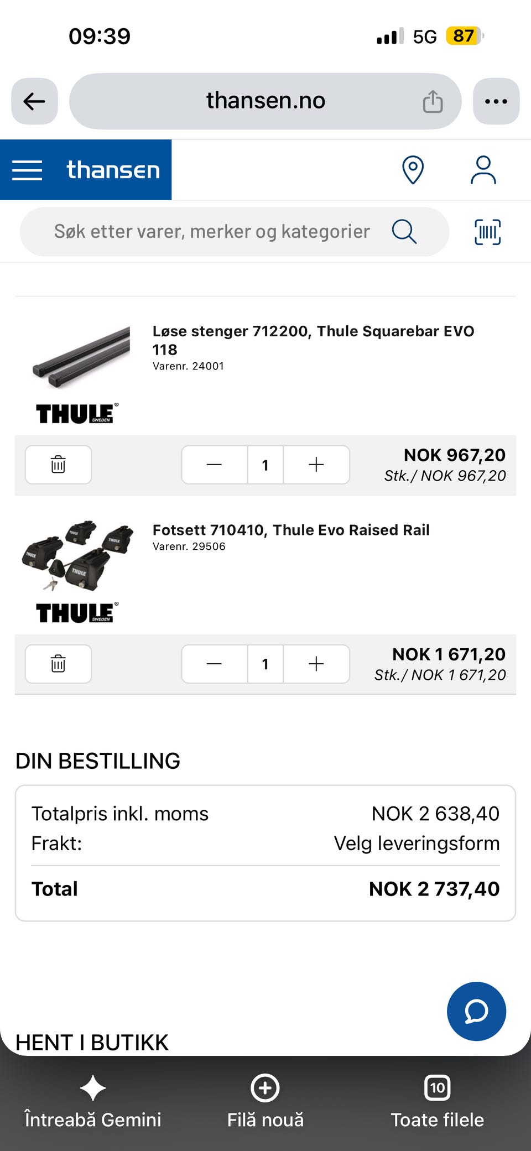
Task: Remove Fotsett Thule Evo Raised Rail item
Action: [x=59, y=664]
